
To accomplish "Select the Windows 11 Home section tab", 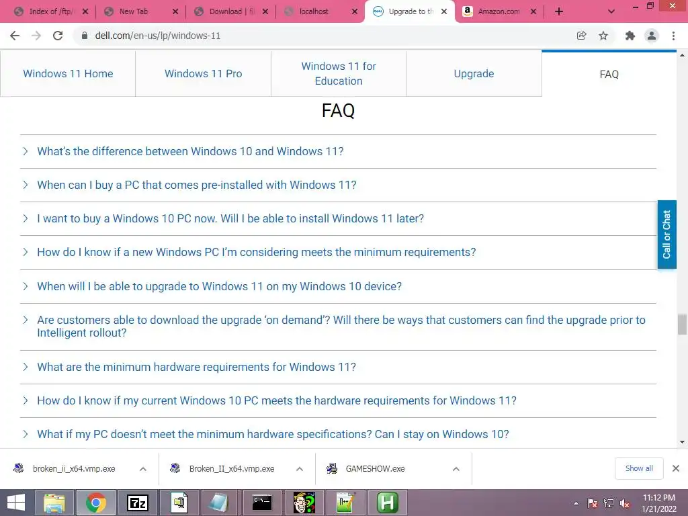I will (68, 73).
